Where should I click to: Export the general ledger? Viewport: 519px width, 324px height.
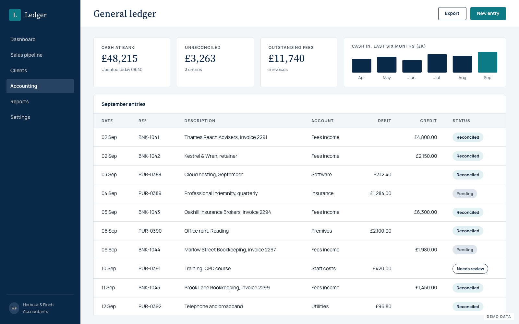click(452, 14)
